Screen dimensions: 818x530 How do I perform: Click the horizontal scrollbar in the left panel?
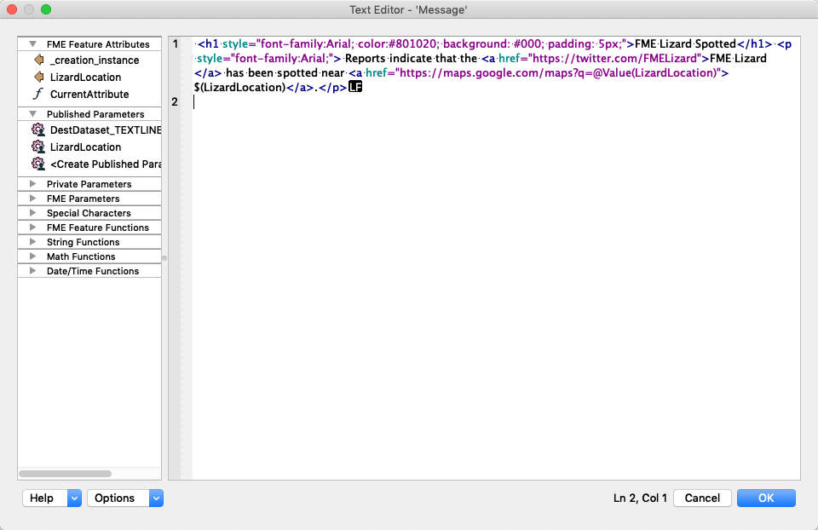[x=66, y=474]
